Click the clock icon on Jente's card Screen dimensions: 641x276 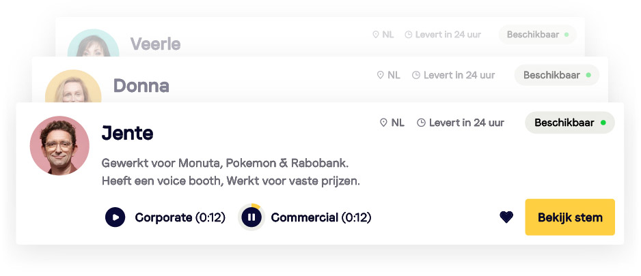[421, 123]
